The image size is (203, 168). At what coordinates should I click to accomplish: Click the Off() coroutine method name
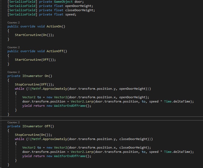click(47, 126)
